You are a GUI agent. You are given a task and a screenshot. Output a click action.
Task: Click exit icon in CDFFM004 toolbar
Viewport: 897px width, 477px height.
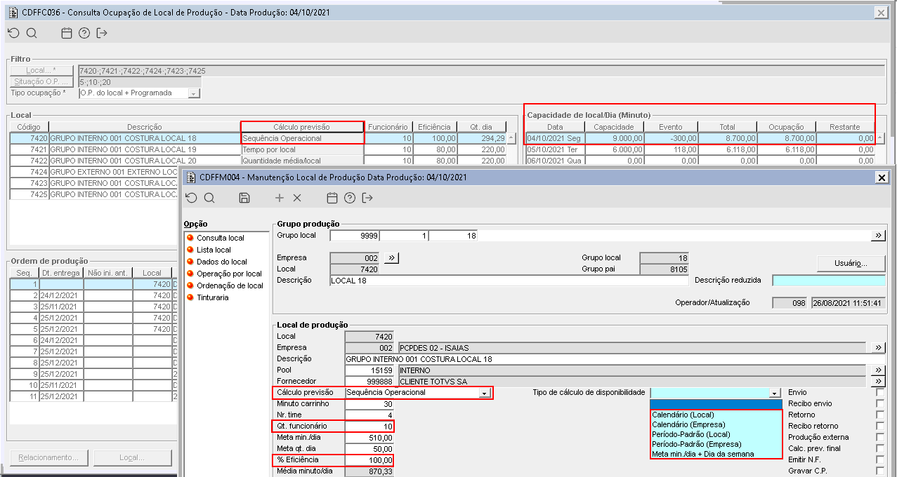pos(368,198)
